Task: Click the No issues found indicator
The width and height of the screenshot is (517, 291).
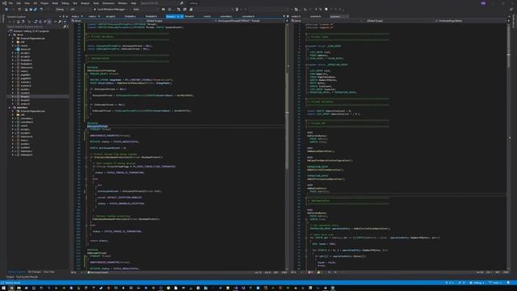Action: click(x=99, y=272)
